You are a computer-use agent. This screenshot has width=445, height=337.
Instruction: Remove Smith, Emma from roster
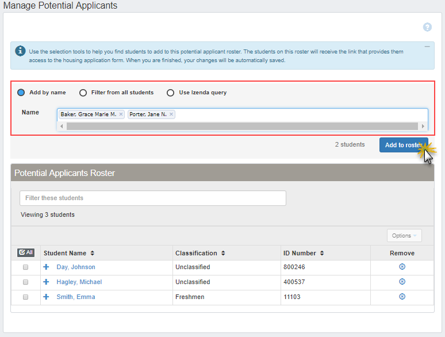click(x=402, y=297)
